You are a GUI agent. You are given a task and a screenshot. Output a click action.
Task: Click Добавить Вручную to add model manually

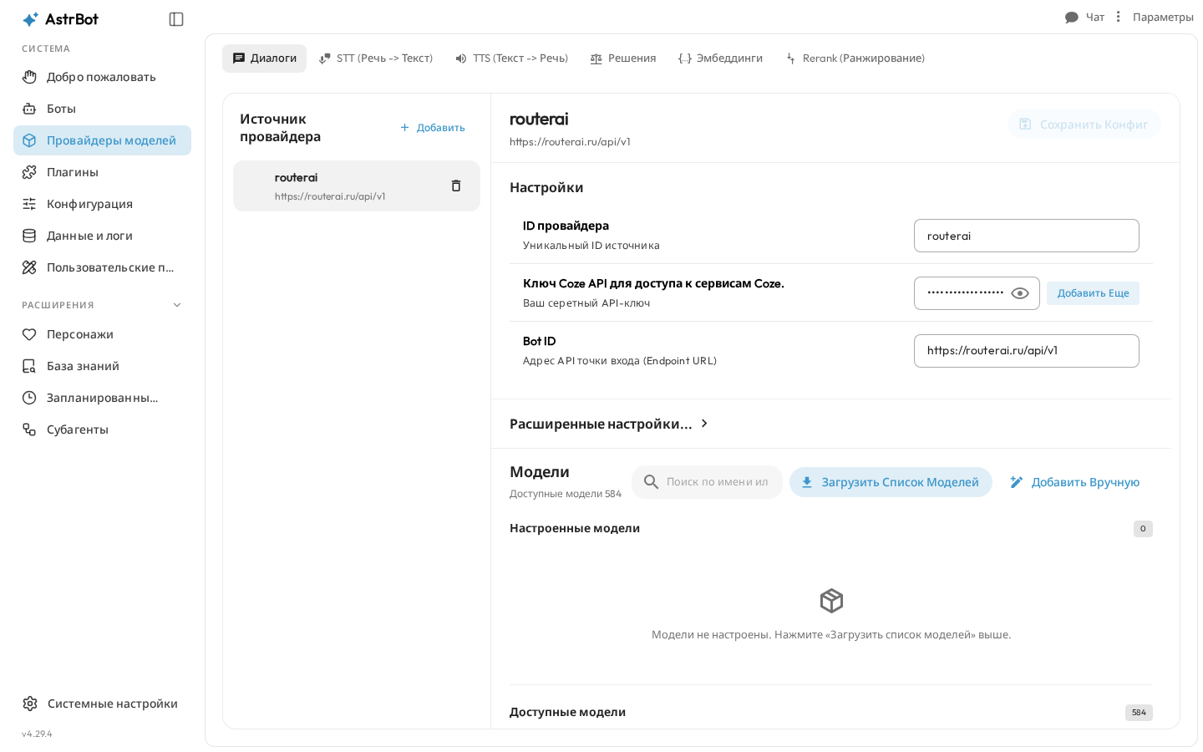[1074, 482]
